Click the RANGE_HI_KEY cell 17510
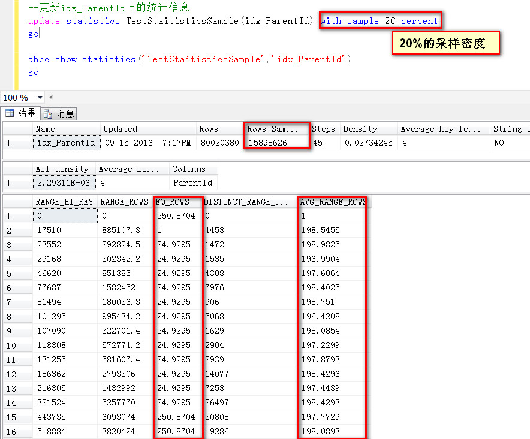Screen dimensions: 530x439 pyautogui.click(x=65, y=230)
